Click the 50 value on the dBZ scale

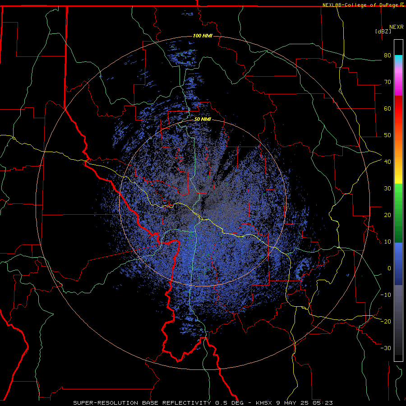point(388,135)
